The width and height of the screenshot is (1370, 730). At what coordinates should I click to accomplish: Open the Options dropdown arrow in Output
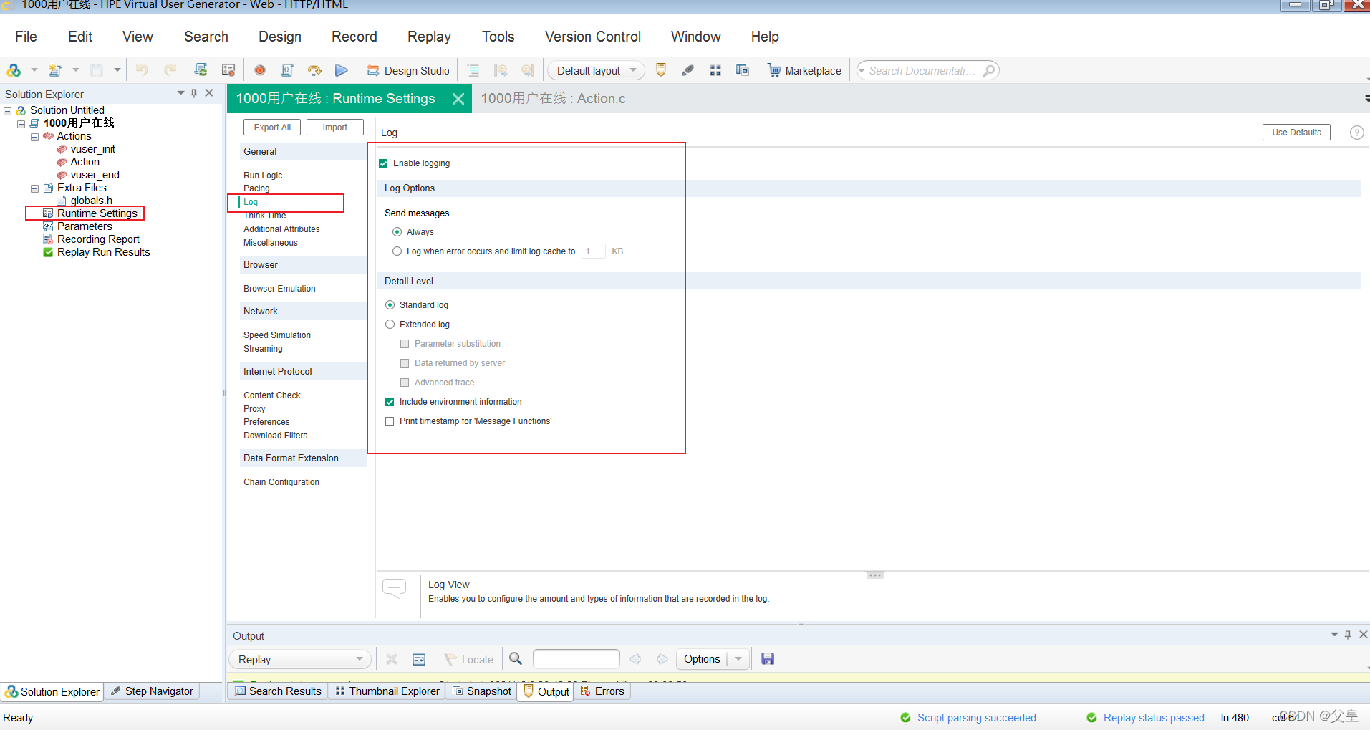point(738,659)
